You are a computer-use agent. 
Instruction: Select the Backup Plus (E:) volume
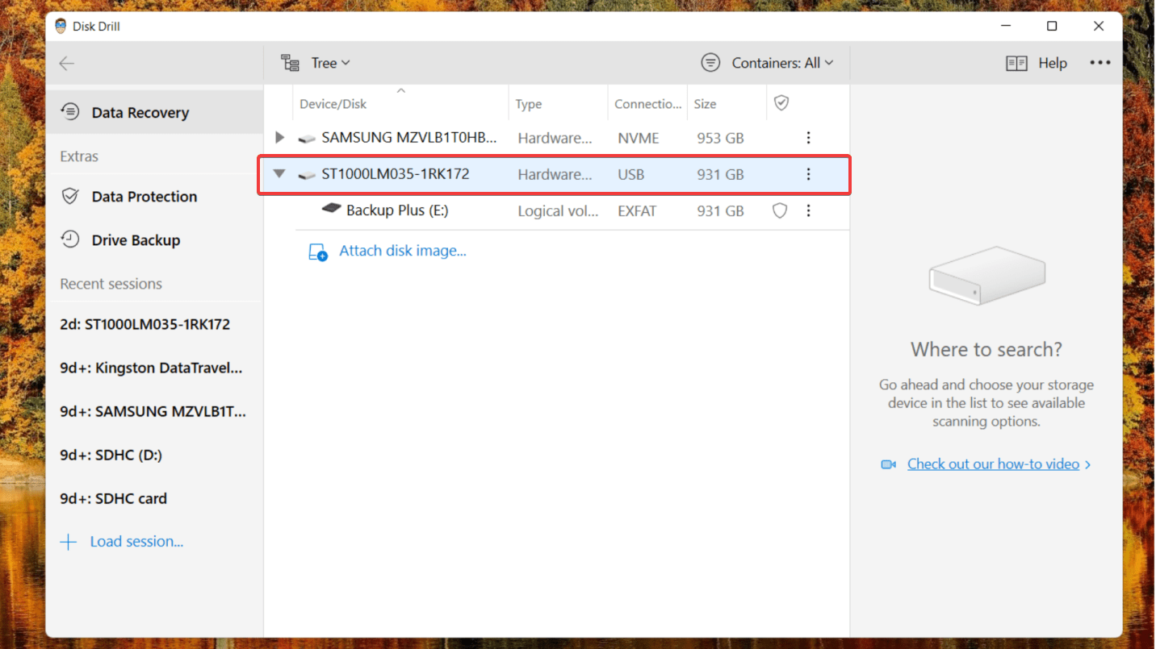(397, 210)
